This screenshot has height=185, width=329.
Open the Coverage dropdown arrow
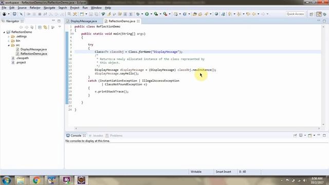coord(160,14)
